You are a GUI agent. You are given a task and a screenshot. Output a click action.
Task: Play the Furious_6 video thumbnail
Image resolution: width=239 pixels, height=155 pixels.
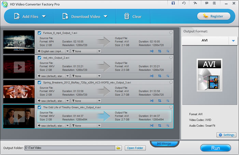point(19,42)
